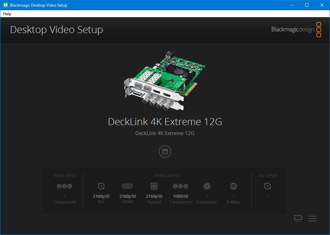Click the SDI video output icon
This screenshot has width=330, height=235.
101,186
